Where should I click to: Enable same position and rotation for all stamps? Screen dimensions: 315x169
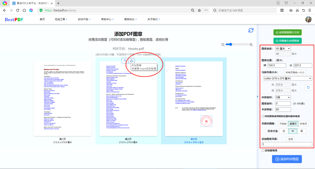(263, 116)
